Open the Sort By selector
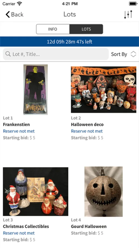This screenshot has width=139, height=248. pos(124,54)
